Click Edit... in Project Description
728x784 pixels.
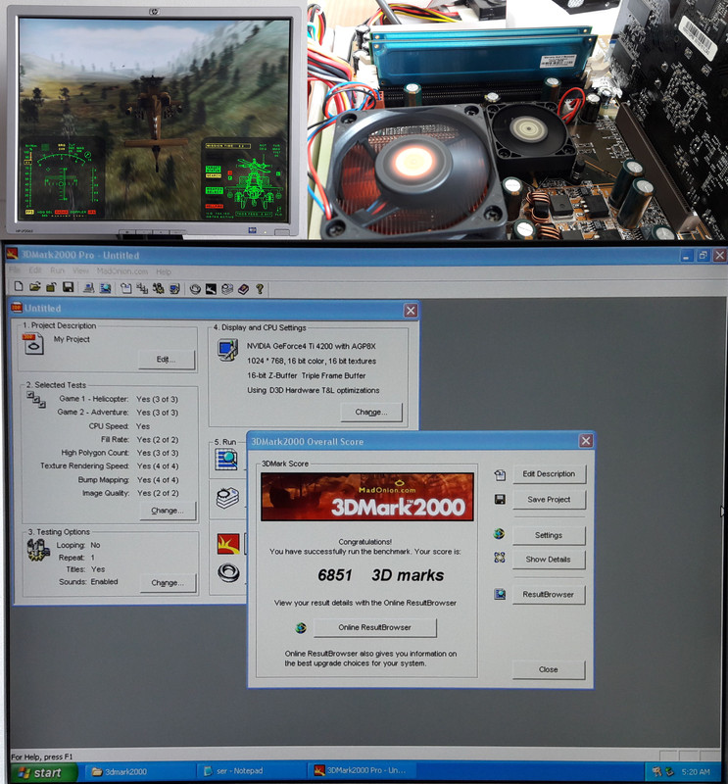166,360
